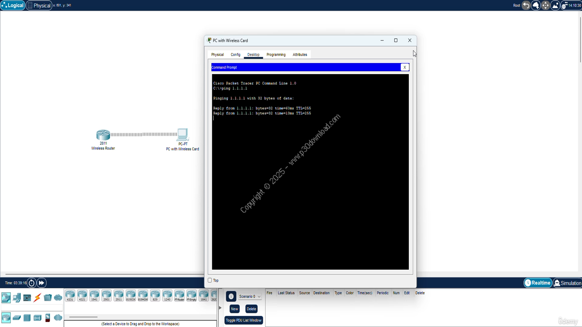582x327 pixels.
Task: Select the 2811 Wireless Router device
Action: click(x=103, y=135)
